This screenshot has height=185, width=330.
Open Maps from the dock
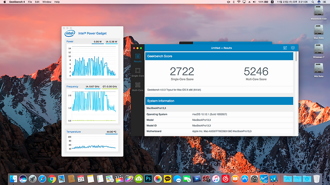(110, 179)
